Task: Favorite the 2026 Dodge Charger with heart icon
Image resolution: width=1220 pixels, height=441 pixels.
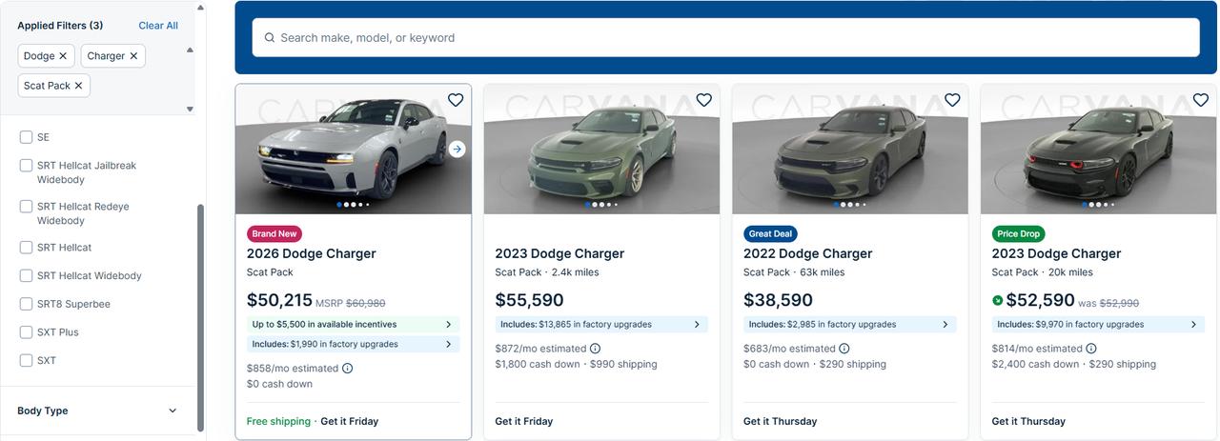Action: [x=456, y=100]
